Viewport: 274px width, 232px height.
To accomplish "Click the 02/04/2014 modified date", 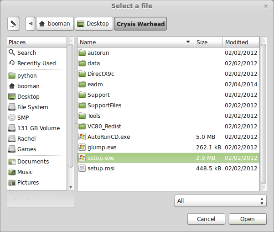I will [241, 84].
